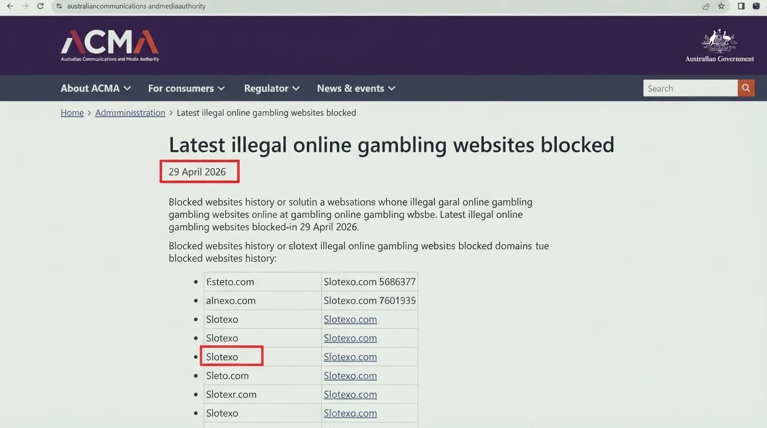Open the Regulator dropdown menu

[272, 88]
